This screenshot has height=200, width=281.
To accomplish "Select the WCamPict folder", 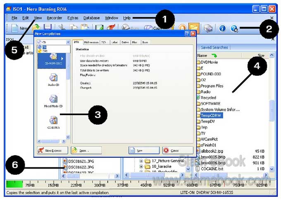I will [207, 139].
